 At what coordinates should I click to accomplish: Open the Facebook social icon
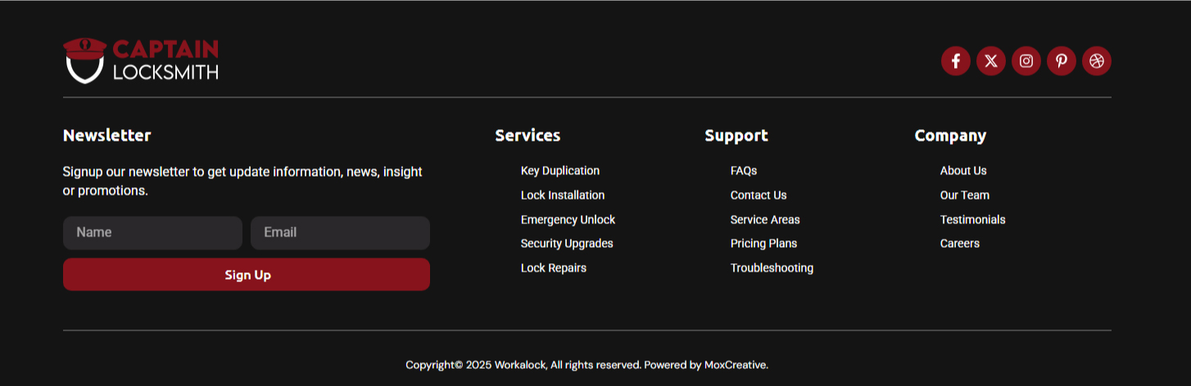point(955,61)
